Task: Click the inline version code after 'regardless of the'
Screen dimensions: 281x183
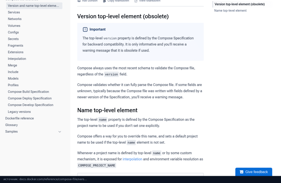Action: 111,74
